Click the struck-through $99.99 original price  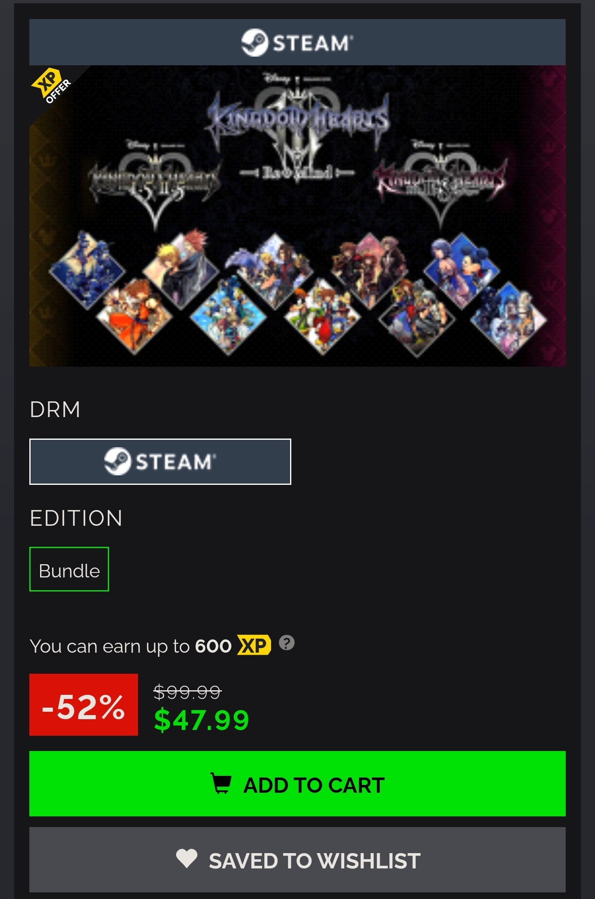188,691
